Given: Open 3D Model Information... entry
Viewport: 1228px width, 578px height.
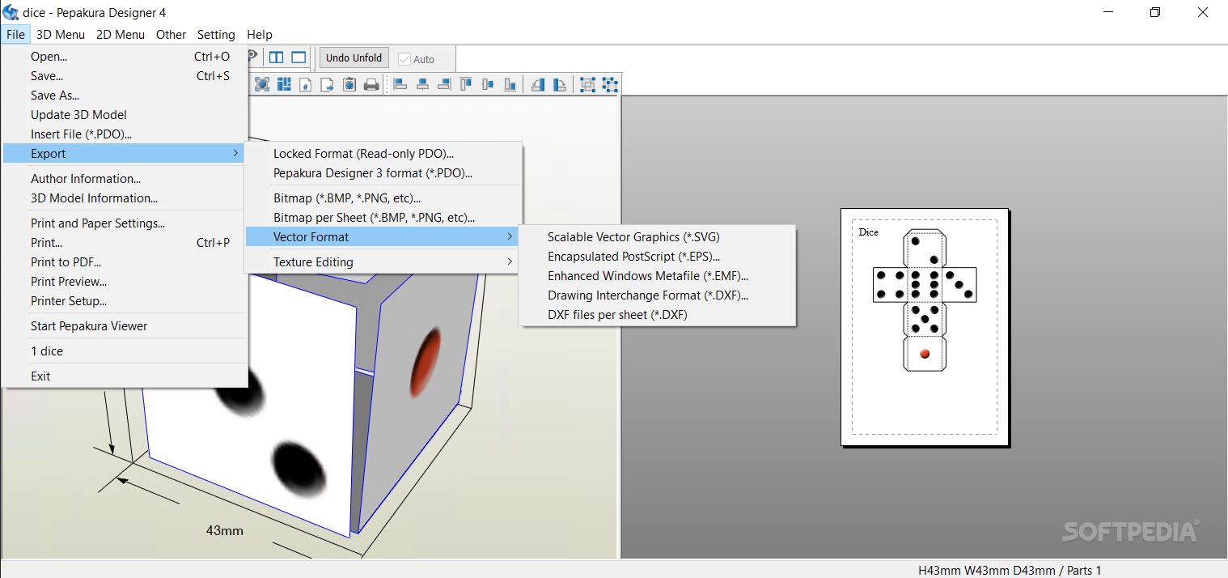Looking at the screenshot, I should click(x=125, y=198).
